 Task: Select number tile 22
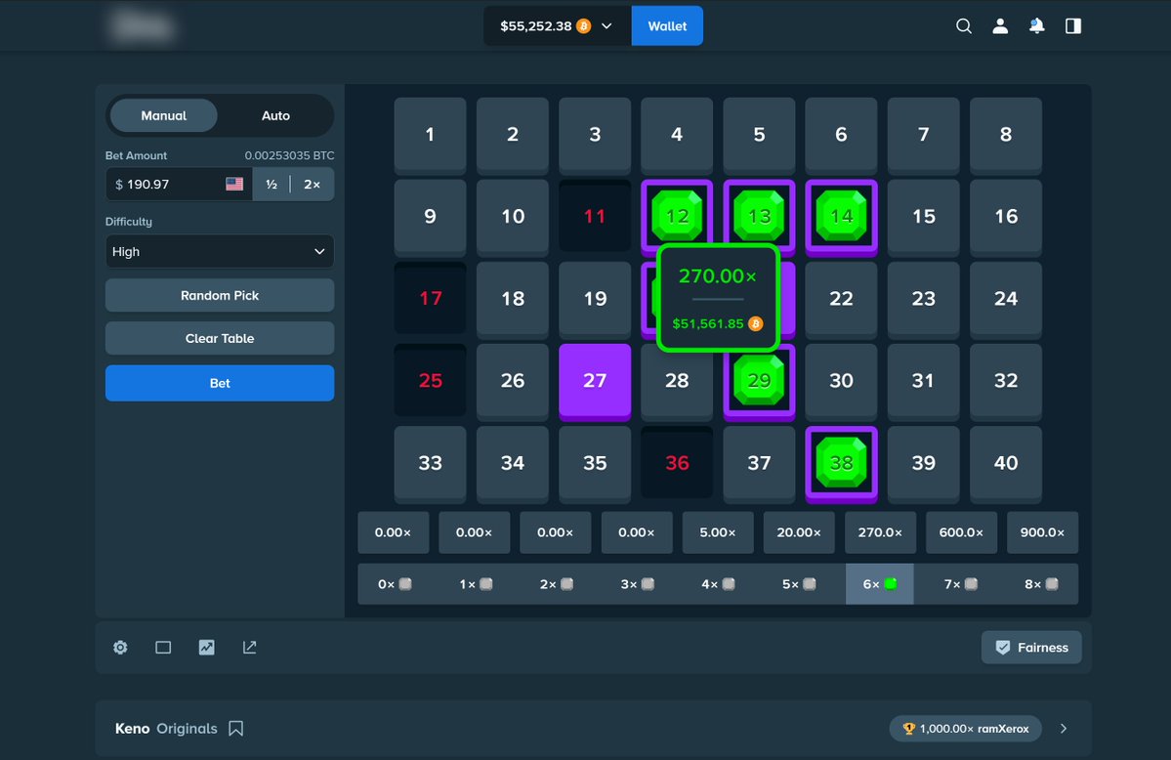coord(841,298)
